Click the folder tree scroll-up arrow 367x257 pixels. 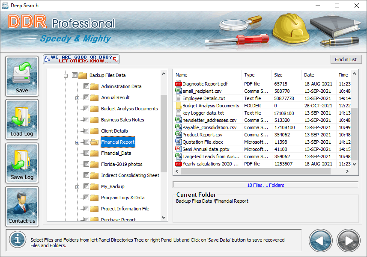(x=164, y=74)
